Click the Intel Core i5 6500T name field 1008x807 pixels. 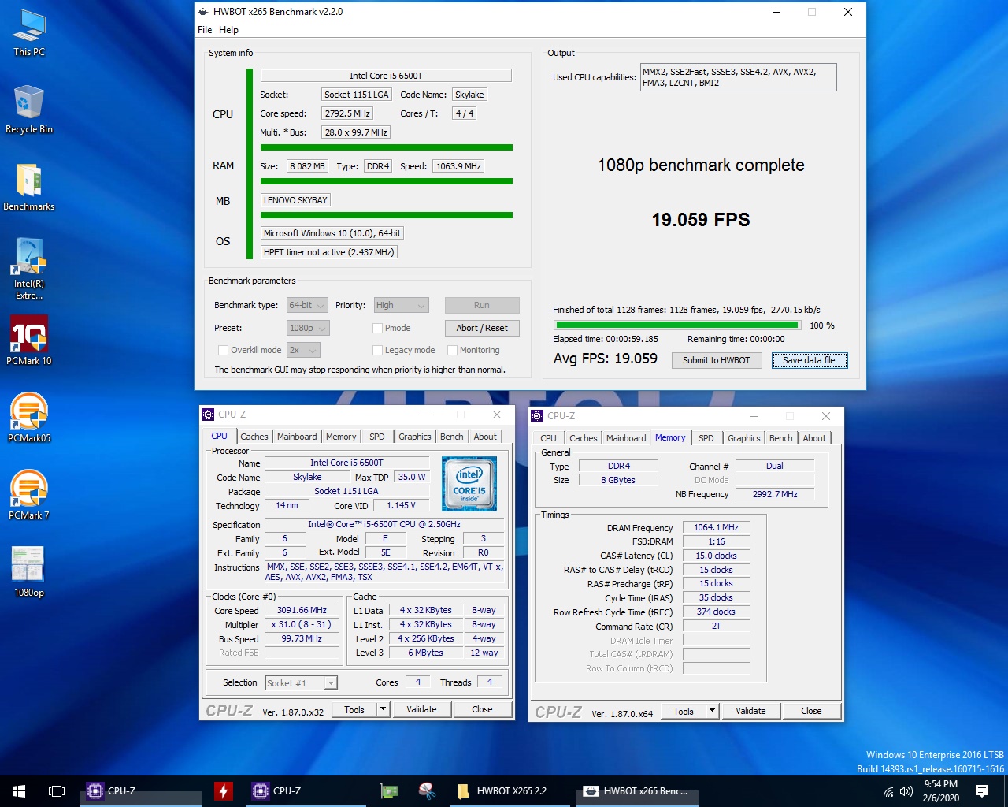tap(386, 76)
